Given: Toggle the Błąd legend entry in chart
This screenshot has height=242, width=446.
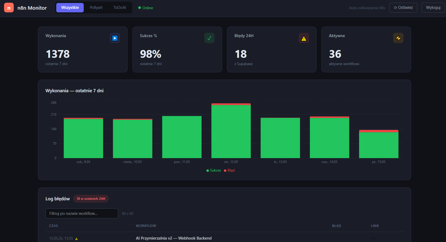Looking at the screenshot, I should click(x=229, y=170).
